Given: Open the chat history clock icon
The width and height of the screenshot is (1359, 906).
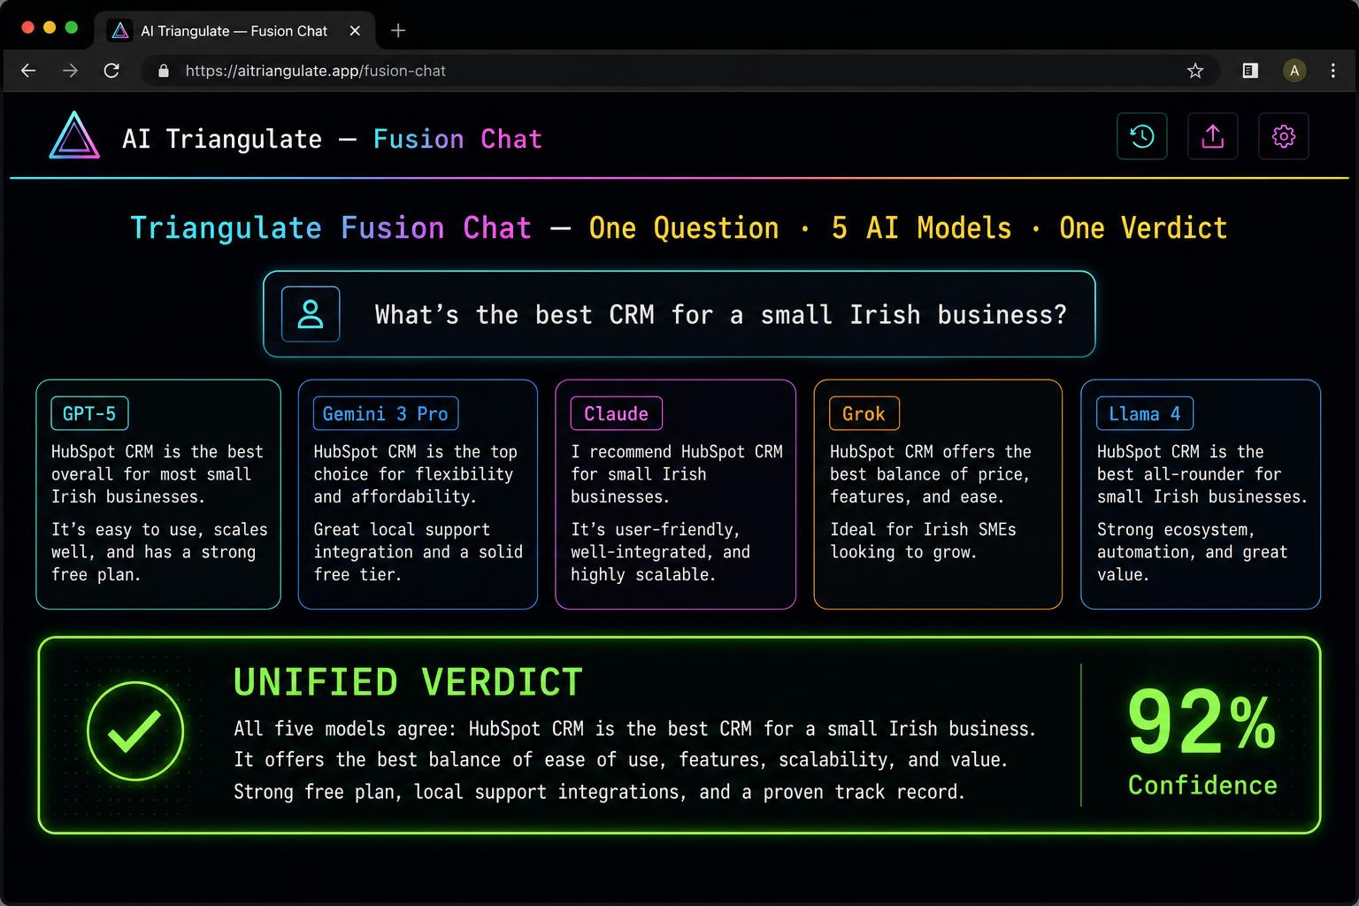Looking at the screenshot, I should pos(1141,136).
